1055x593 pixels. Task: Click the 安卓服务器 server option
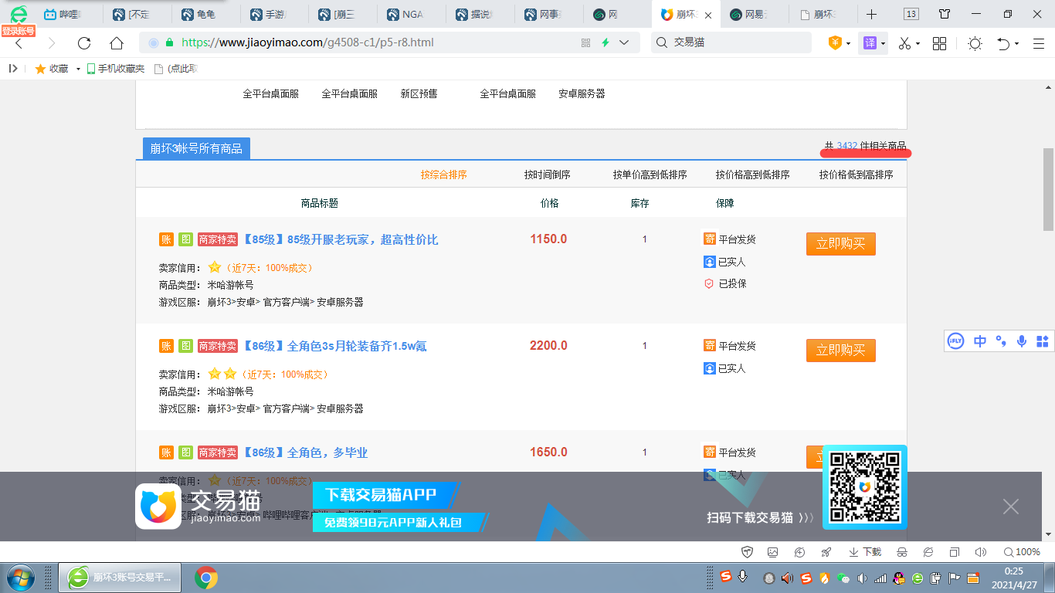click(x=582, y=93)
